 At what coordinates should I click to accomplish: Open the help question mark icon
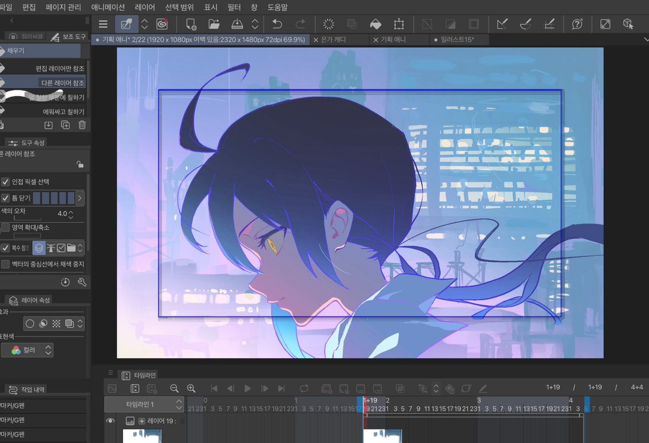click(x=577, y=24)
